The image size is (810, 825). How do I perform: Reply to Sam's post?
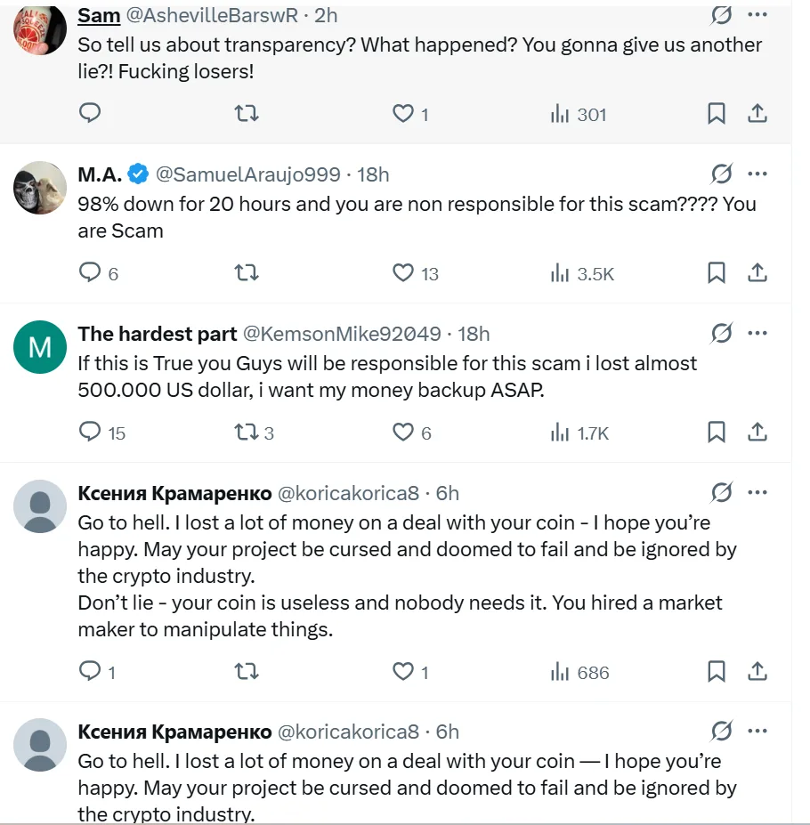point(89,114)
